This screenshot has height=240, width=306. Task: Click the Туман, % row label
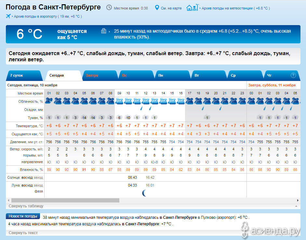pos(35,118)
